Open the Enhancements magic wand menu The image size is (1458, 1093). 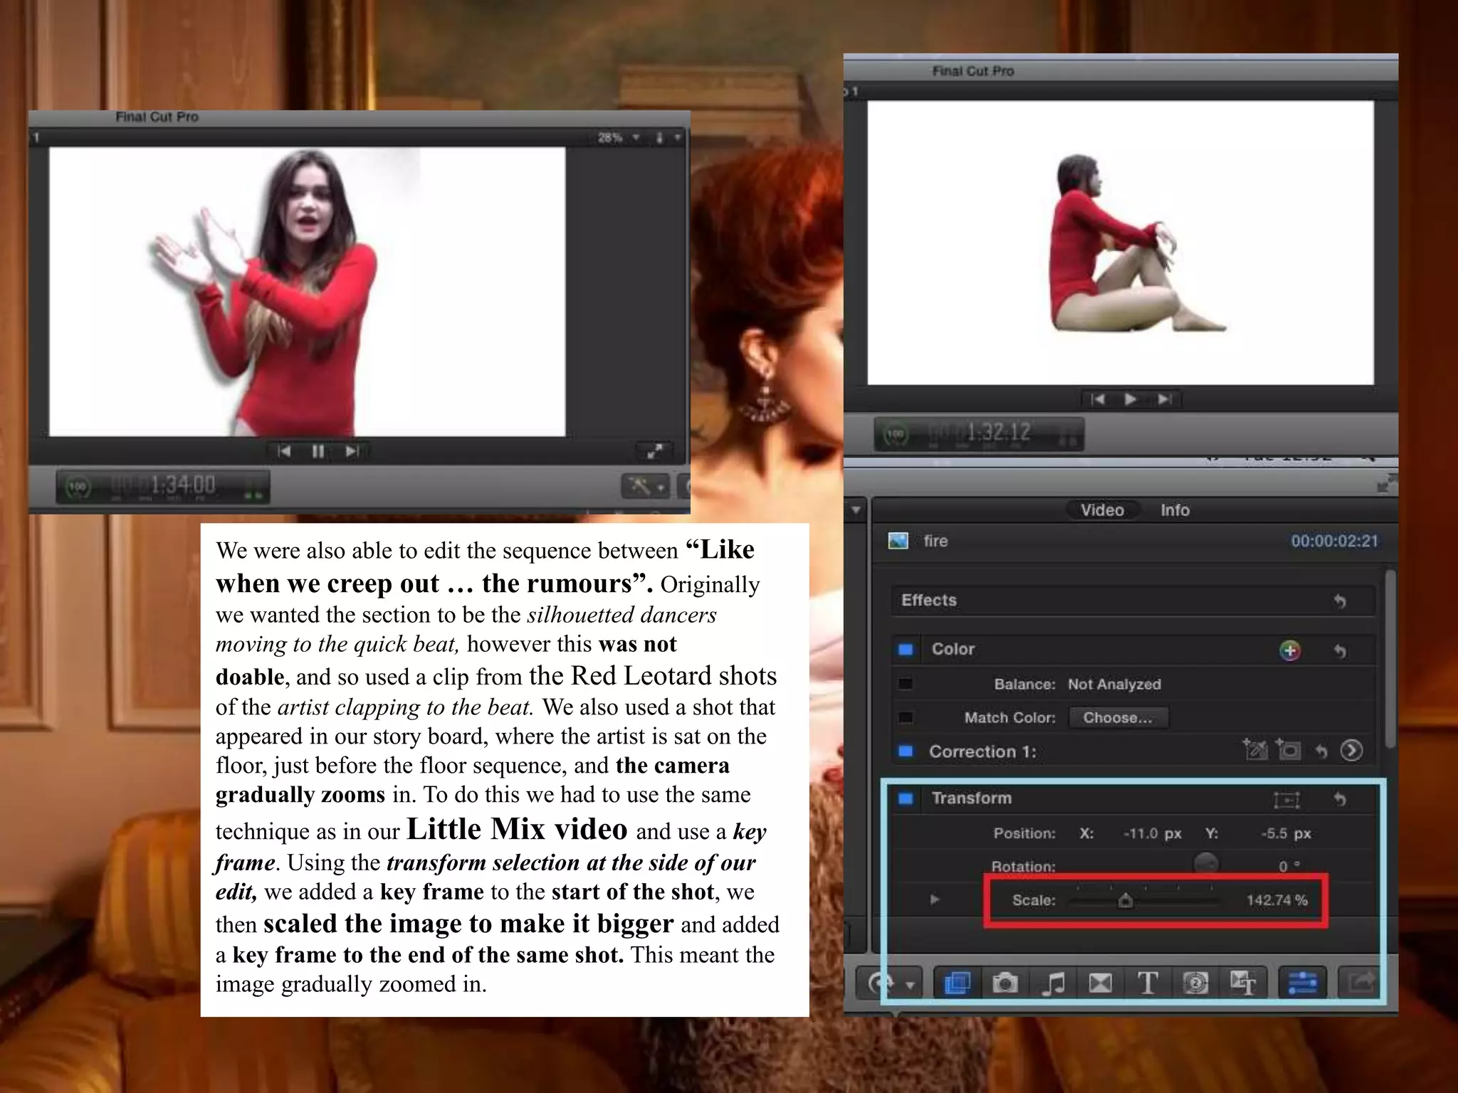pos(645,487)
